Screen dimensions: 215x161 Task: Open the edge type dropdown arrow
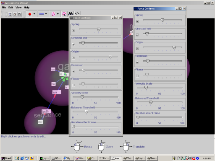pyautogui.click(x=46, y=14)
